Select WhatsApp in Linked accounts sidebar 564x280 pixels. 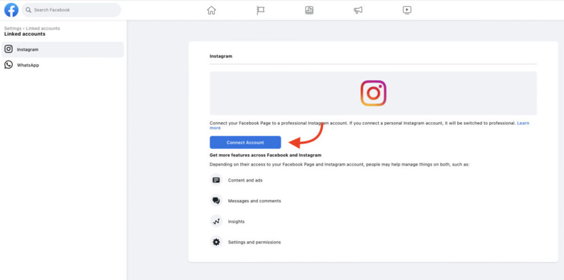click(63, 65)
